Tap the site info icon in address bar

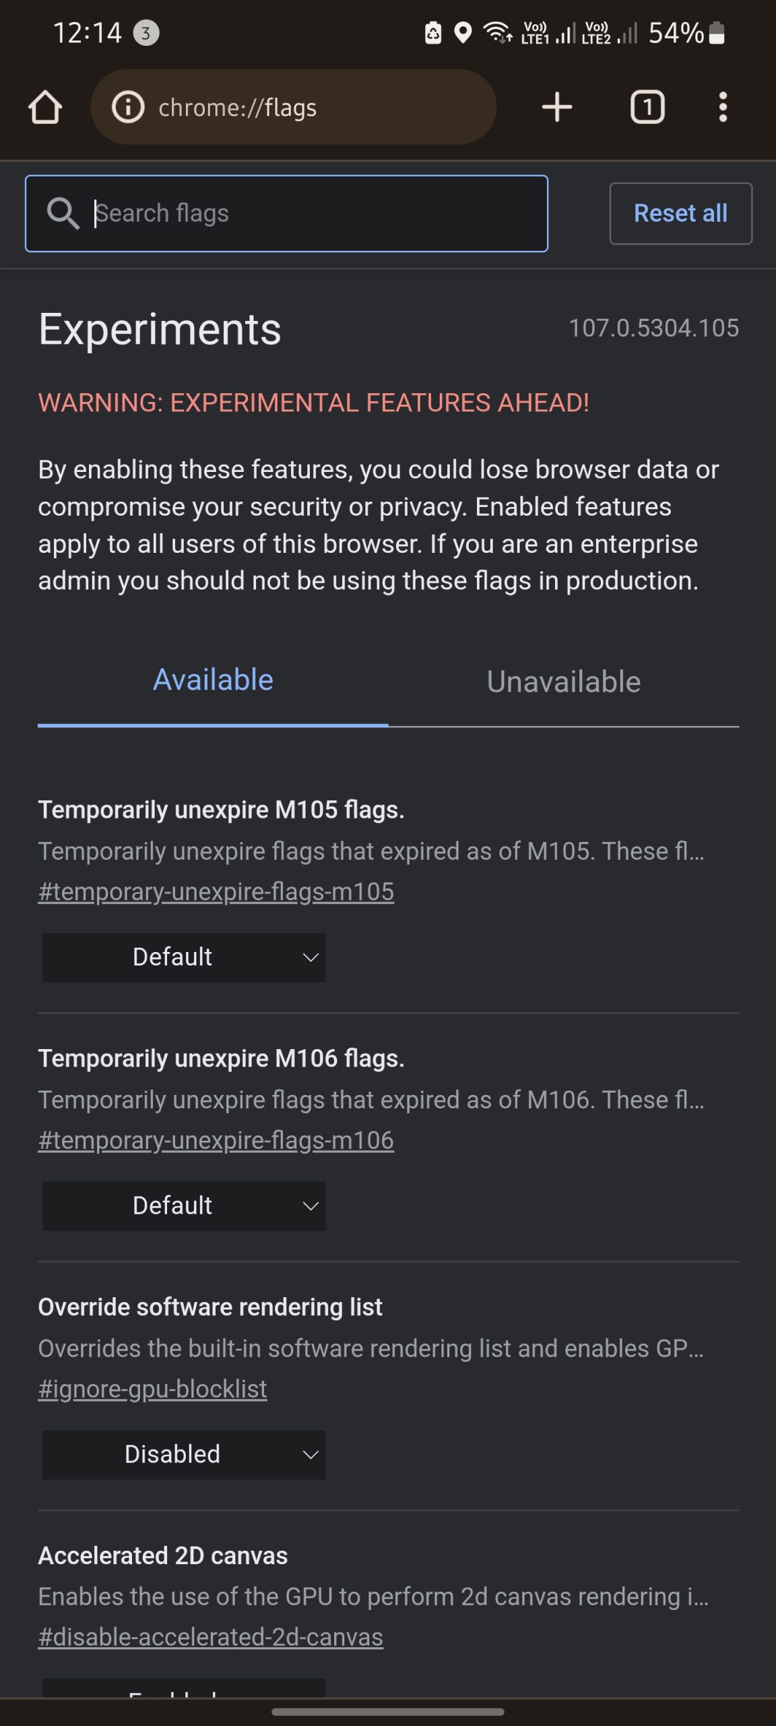tap(128, 107)
